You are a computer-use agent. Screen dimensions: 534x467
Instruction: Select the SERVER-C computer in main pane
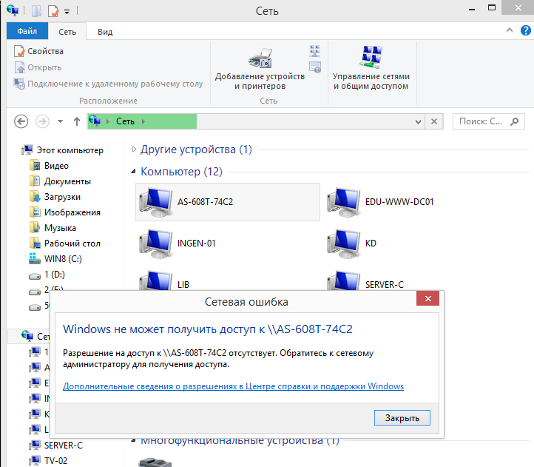tap(365, 281)
